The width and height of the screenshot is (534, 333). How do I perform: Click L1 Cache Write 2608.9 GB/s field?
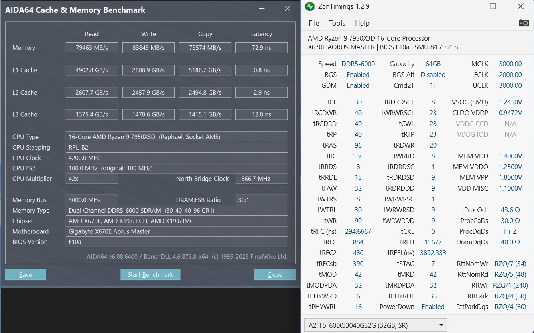tap(148, 70)
